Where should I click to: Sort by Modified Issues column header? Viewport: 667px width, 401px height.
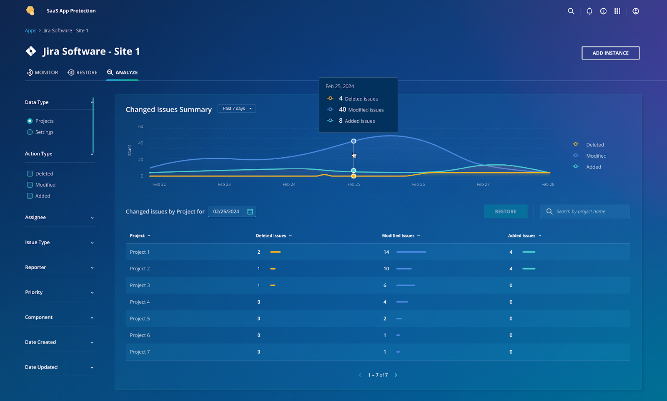pos(401,236)
